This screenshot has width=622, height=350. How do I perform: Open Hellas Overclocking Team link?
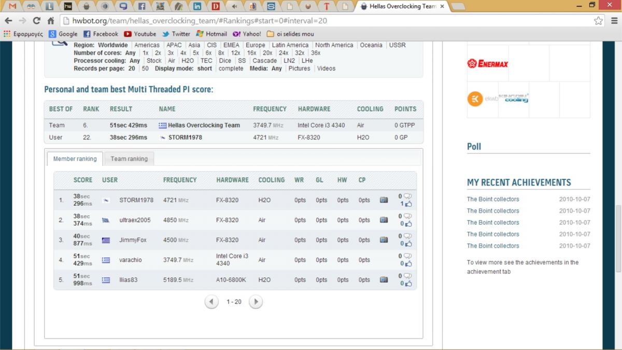click(x=204, y=125)
